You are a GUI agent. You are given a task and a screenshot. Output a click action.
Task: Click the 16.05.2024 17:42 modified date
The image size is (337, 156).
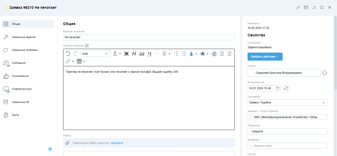(x=258, y=28)
